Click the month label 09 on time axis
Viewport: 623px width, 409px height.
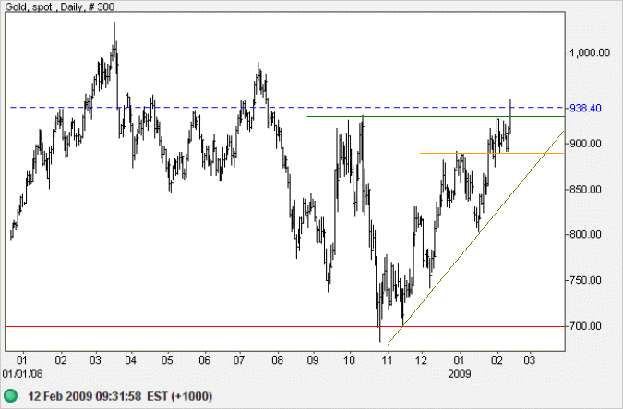pos(313,360)
